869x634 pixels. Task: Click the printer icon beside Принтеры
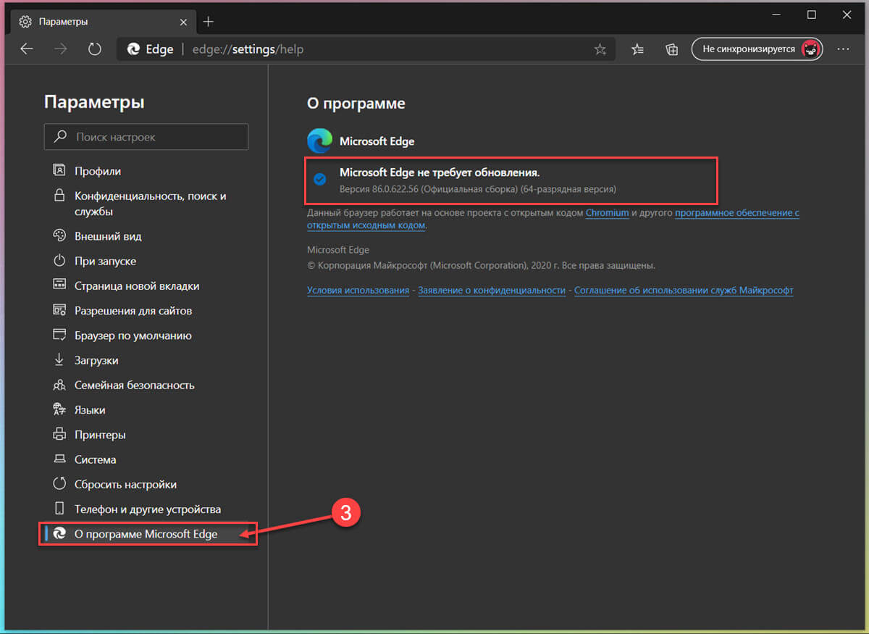pos(59,435)
